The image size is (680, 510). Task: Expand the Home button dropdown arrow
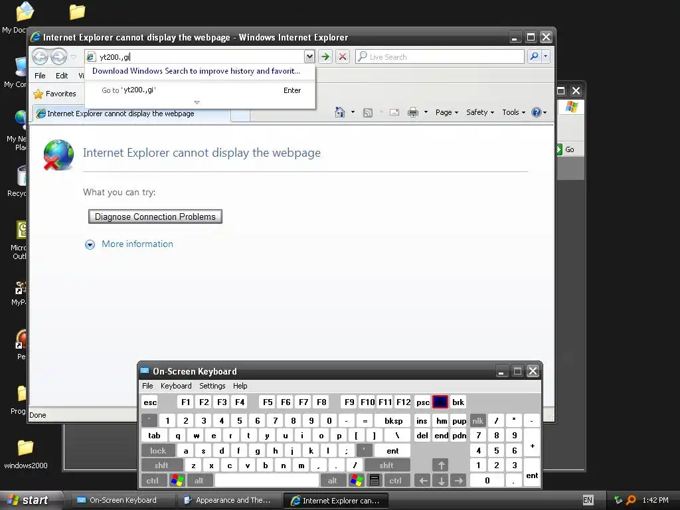[x=353, y=112]
